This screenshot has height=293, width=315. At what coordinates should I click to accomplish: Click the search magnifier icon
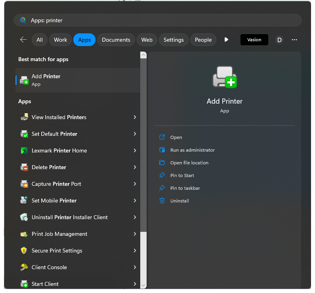click(23, 20)
